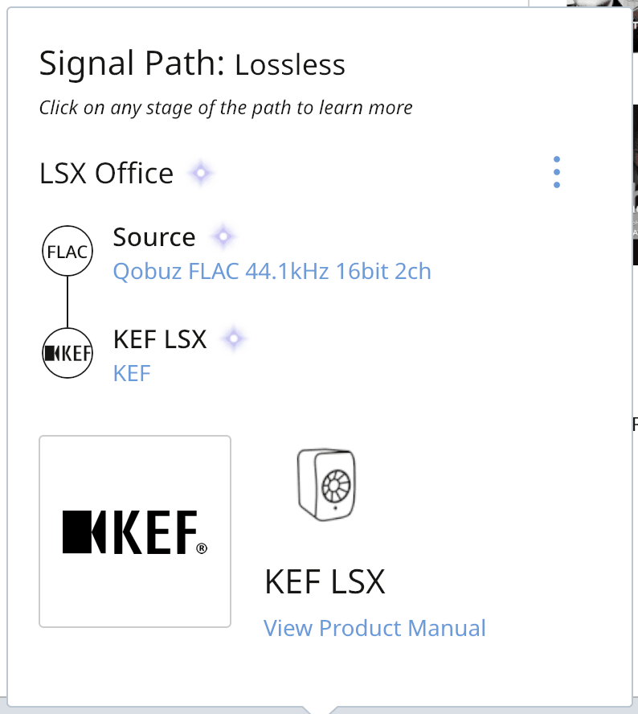Screen dimensions: 638x714
Task: Click the large KEF LSX product title
Action: click(x=325, y=581)
